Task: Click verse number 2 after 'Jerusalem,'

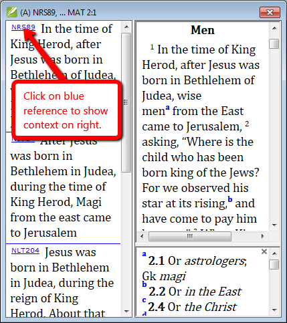Action: click(x=247, y=124)
